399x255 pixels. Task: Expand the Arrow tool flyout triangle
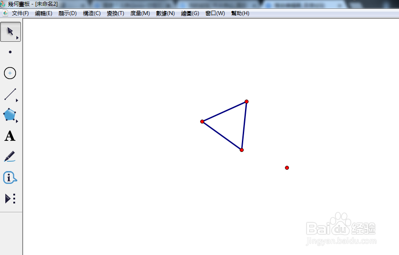click(x=17, y=38)
